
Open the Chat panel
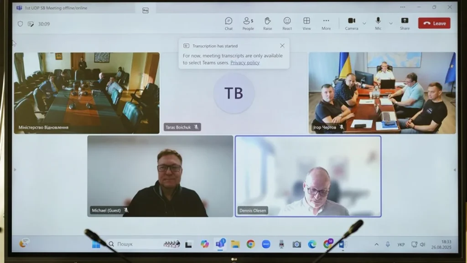[228, 24]
